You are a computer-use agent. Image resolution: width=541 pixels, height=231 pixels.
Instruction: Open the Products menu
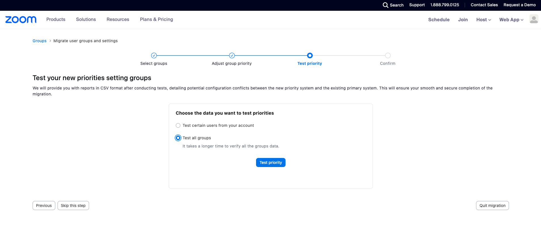[x=56, y=19]
